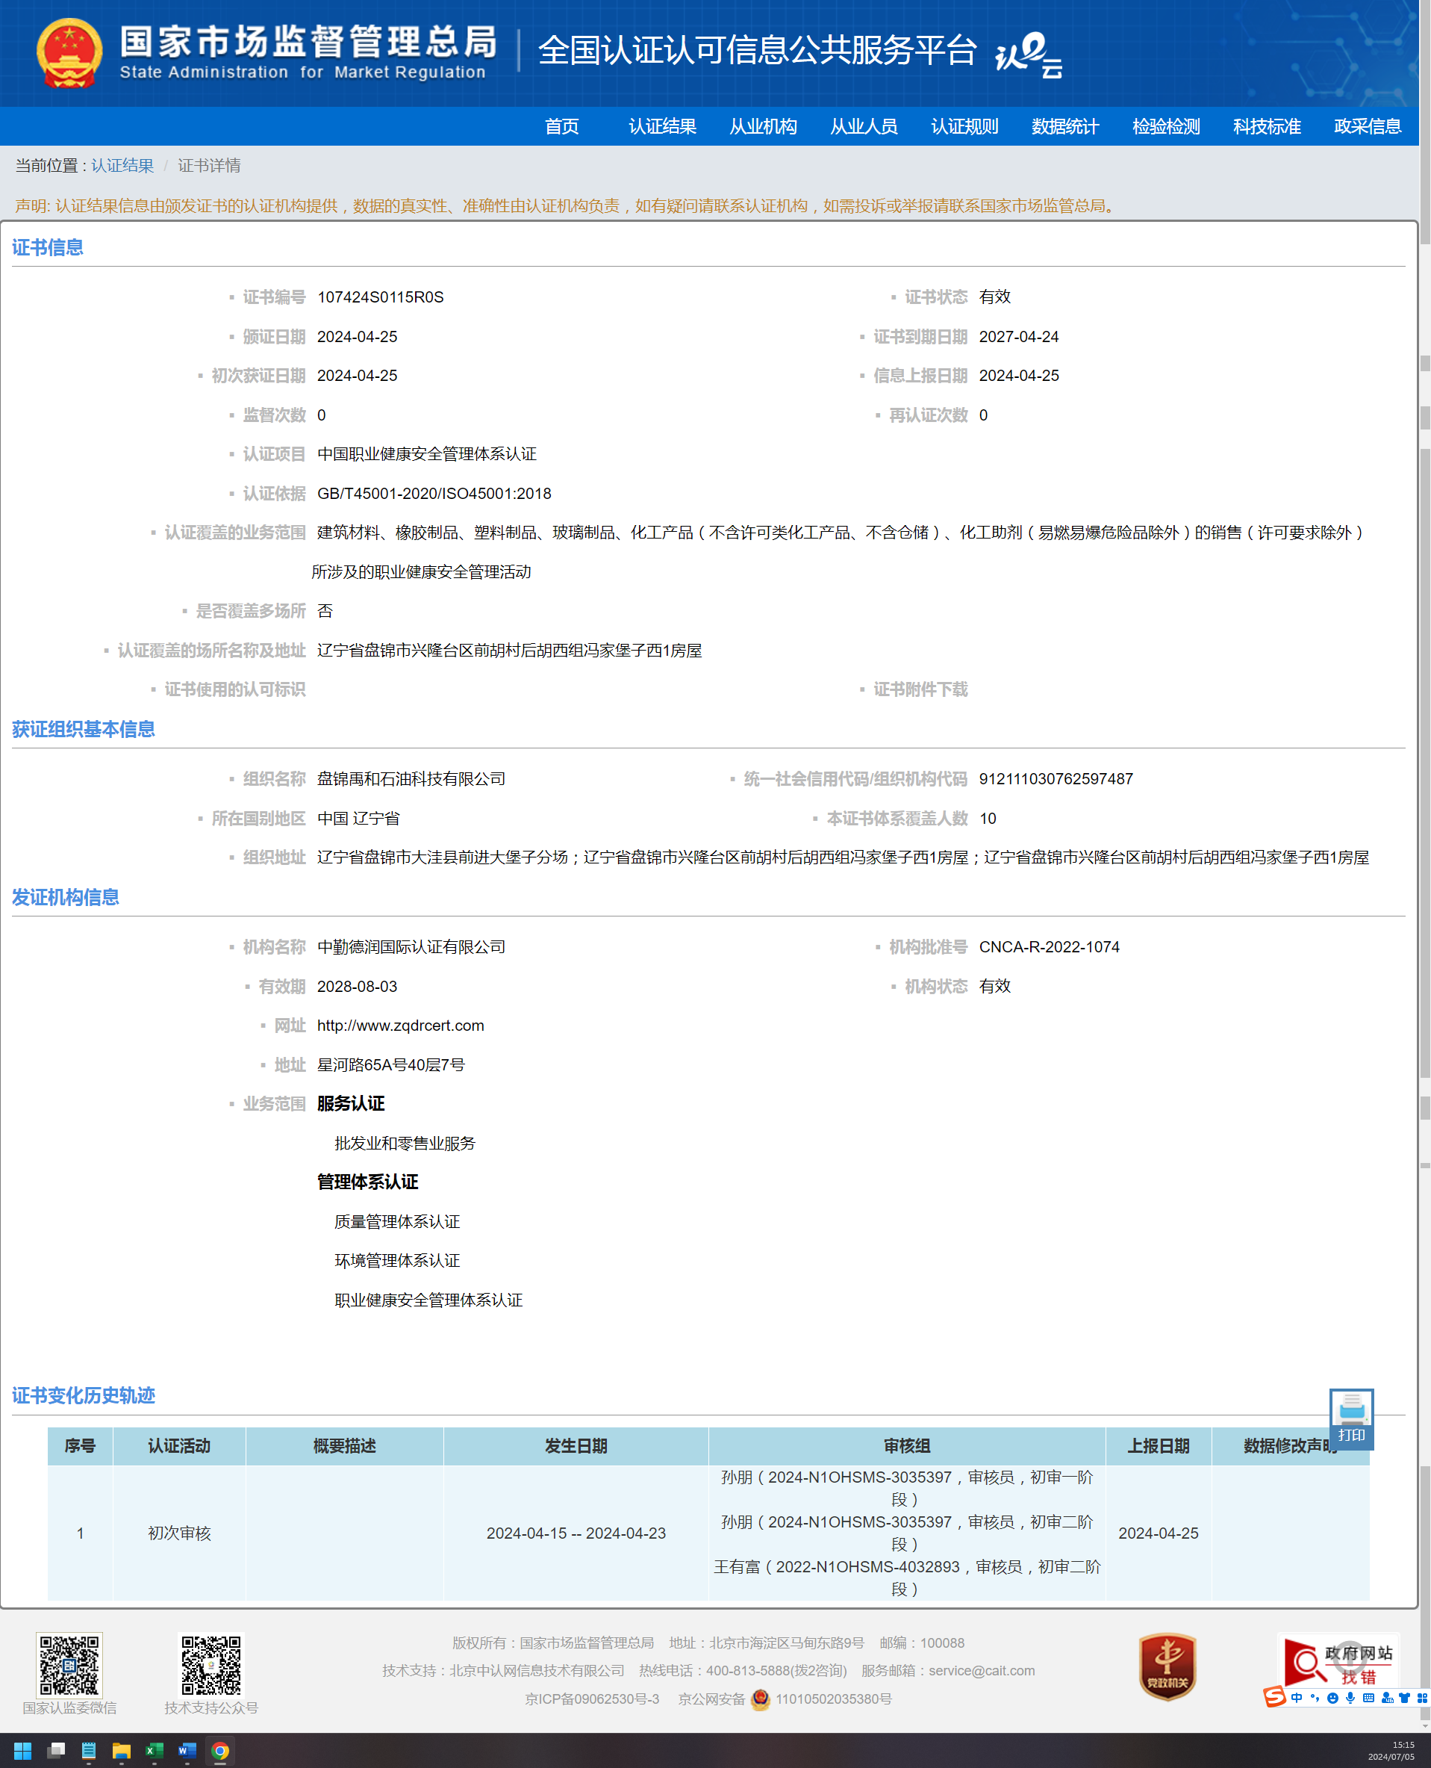Viewport: 1431px width, 1768px height.
Task: Click the Sogou microphone voice input icon
Action: click(x=1350, y=1698)
